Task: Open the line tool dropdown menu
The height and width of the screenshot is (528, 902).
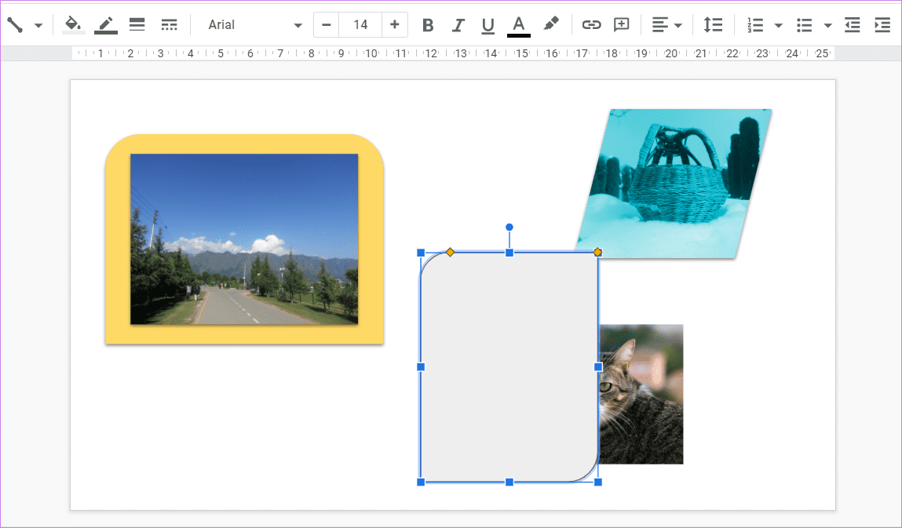Action: coord(37,24)
